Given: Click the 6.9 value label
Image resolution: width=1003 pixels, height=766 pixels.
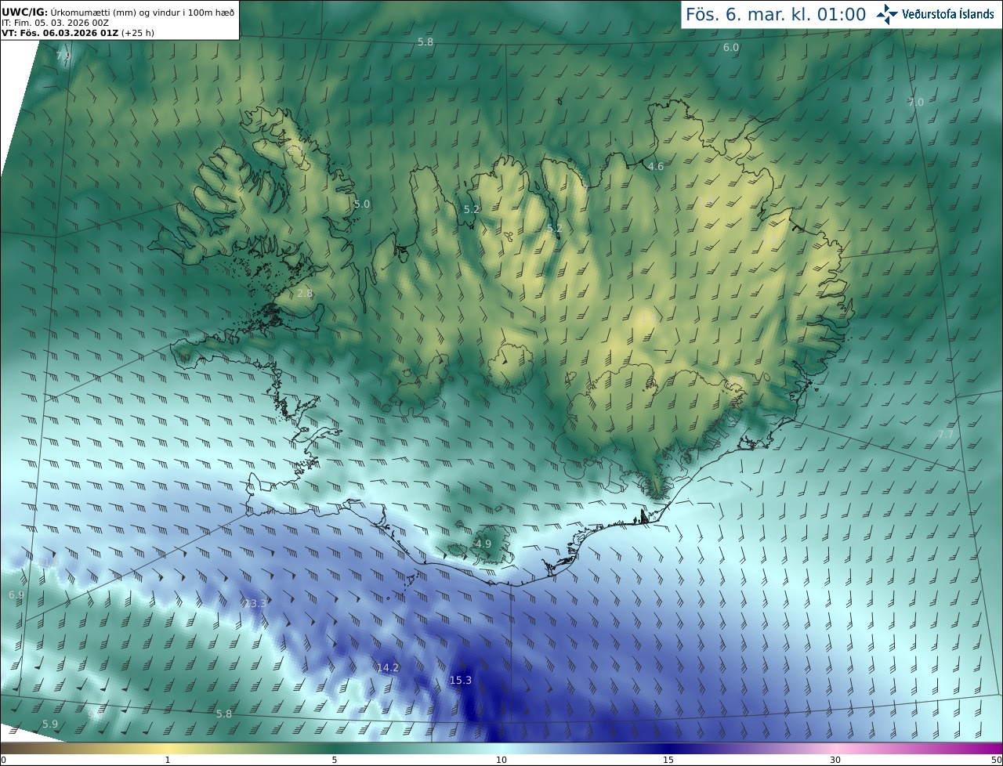Looking at the screenshot, I should (16, 594).
